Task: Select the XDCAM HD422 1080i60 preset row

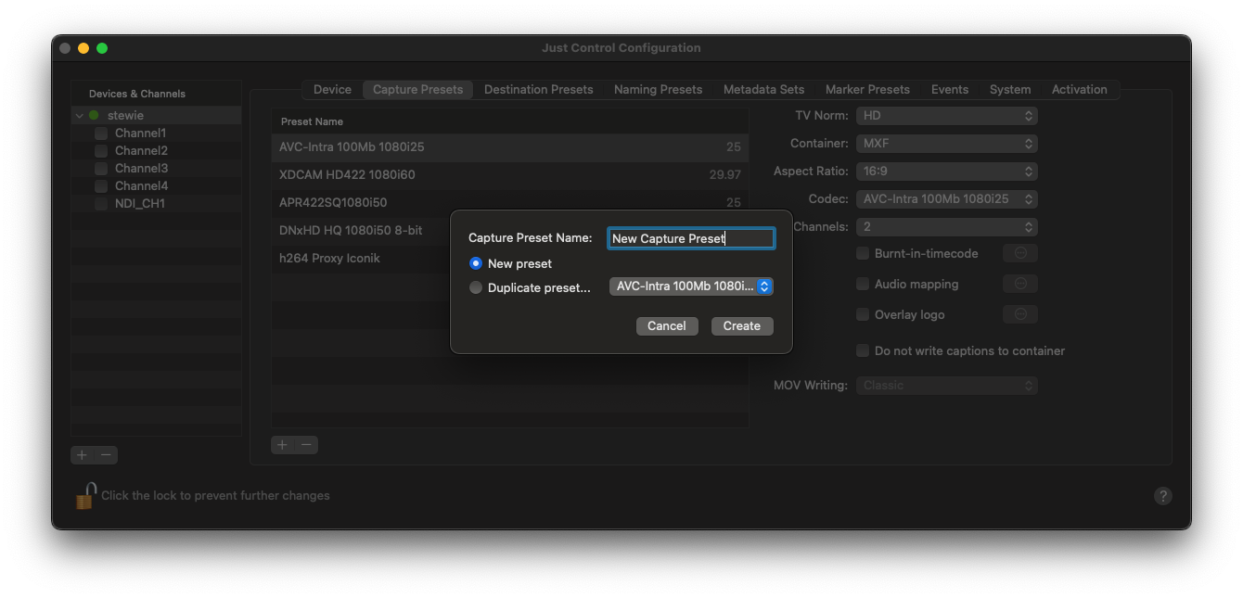Action: [510, 174]
